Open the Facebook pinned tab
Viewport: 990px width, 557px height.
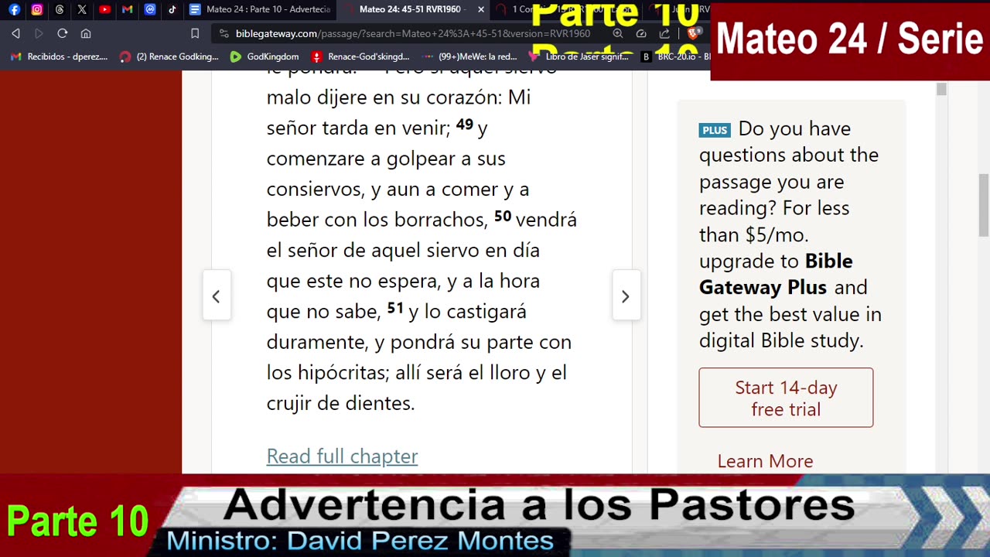(x=14, y=10)
